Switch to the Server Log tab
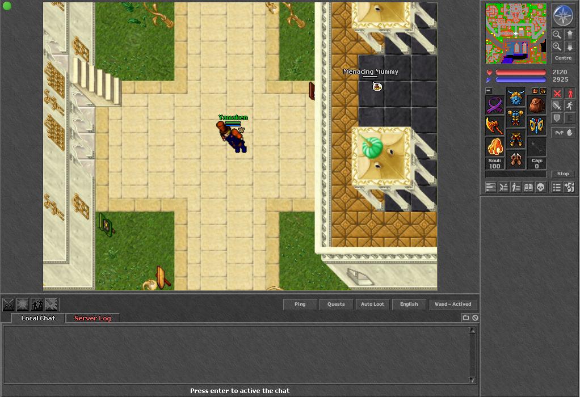 click(x=93, y=318)
